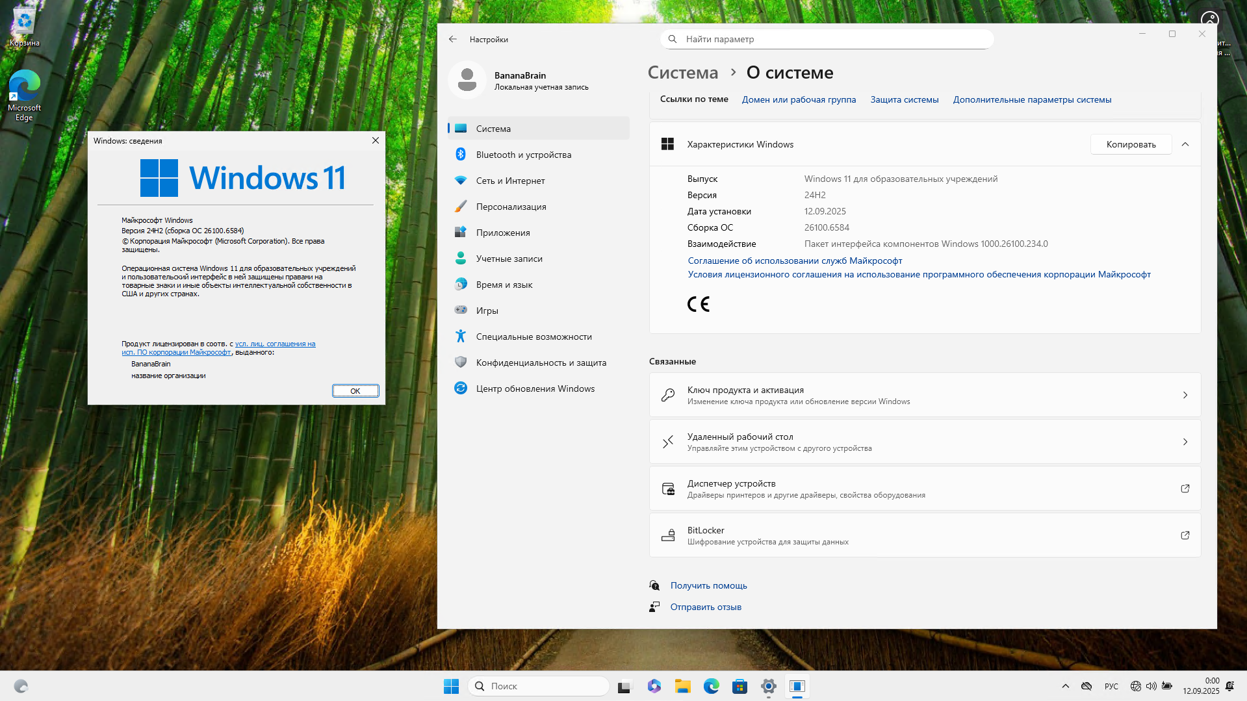1247x701 pixels.
Task: Open Ключ продукта и активация
Action: tap(925, 395)
